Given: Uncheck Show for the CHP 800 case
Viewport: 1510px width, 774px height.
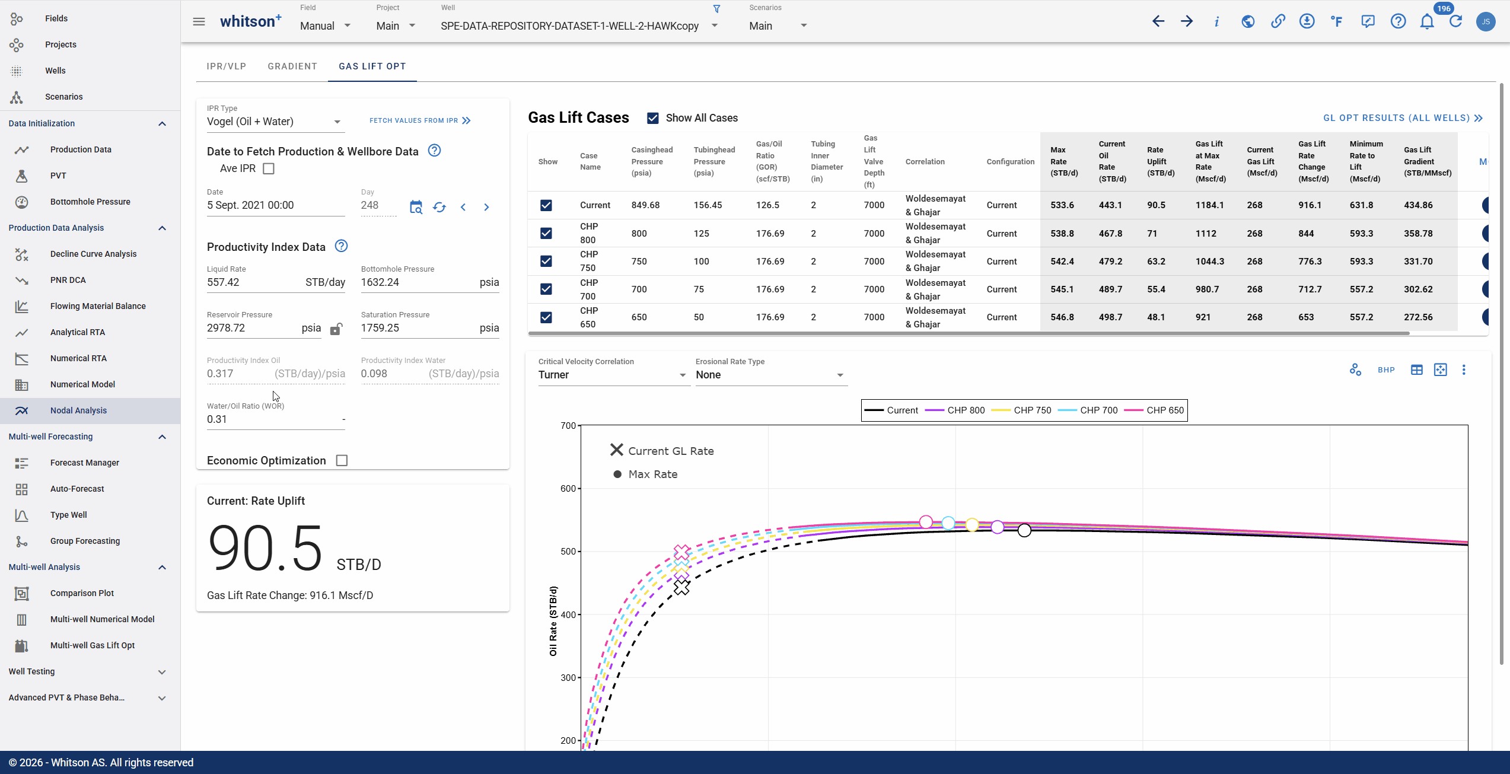Looking at the screenshot, I should click(x=546, y=233).
